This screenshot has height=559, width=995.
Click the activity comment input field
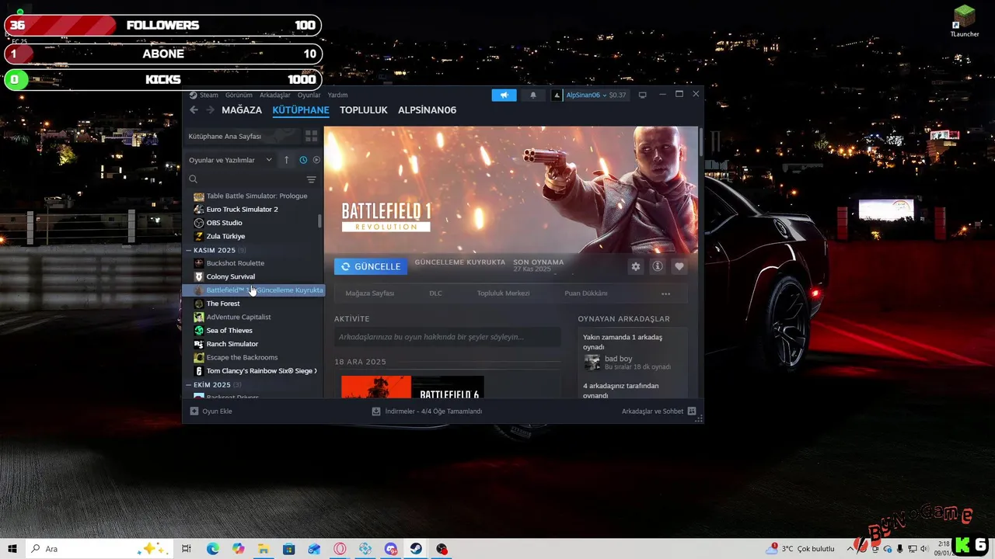(x=447, y=337)
